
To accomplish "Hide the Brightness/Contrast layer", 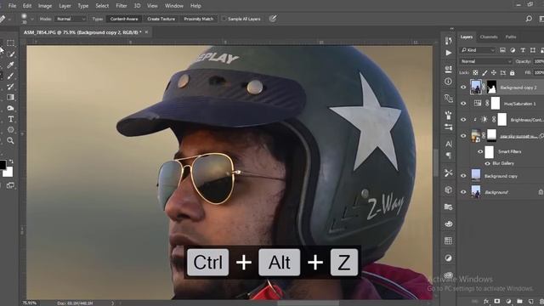I will coord(463,119).
